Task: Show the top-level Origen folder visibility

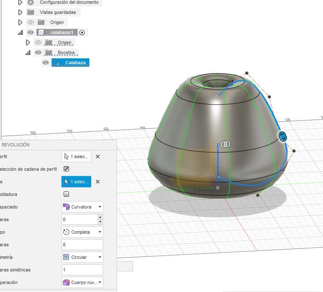Action: (31, 22)
